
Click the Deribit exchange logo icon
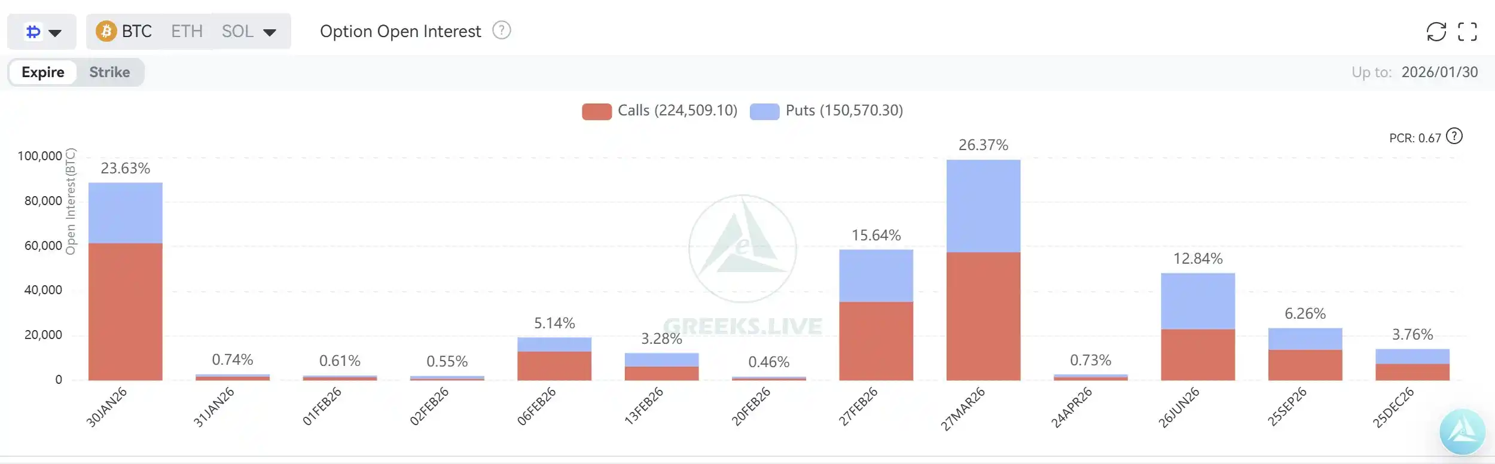point(33,32)
